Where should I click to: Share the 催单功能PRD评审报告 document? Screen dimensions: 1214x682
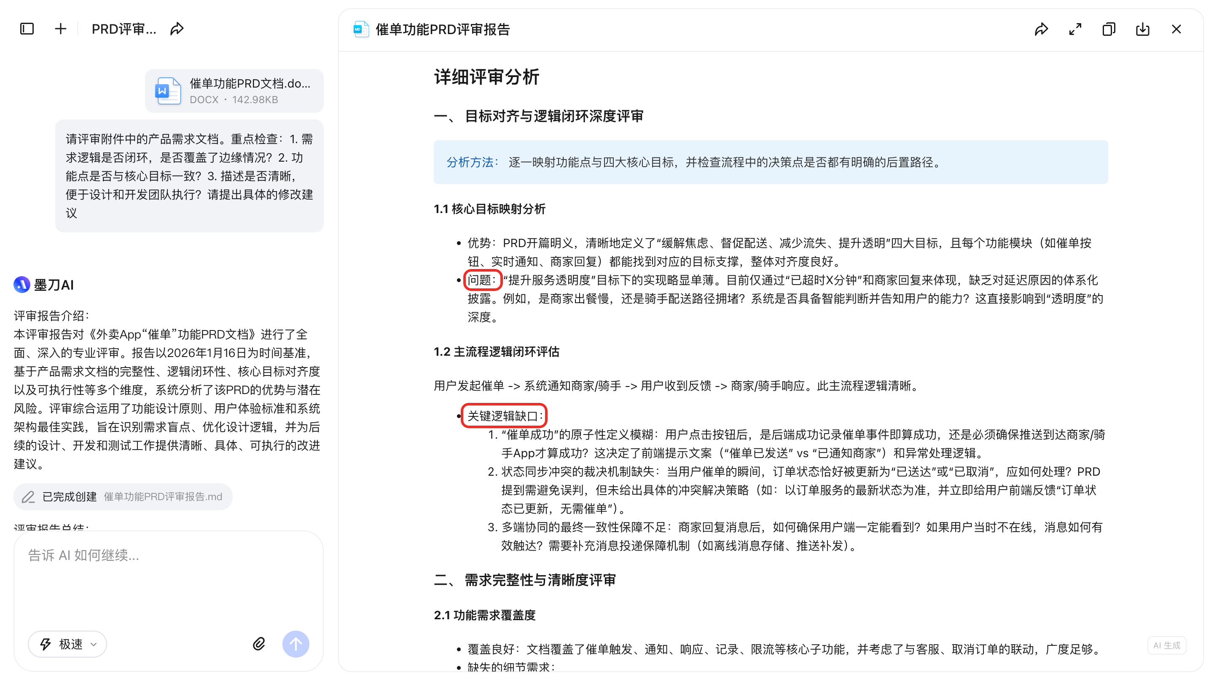(x=1042, y=29)
